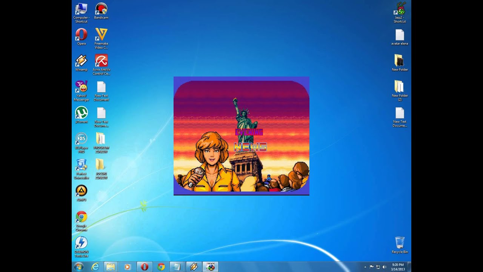Select the Bandicam desktop icon

coord(101,11)
